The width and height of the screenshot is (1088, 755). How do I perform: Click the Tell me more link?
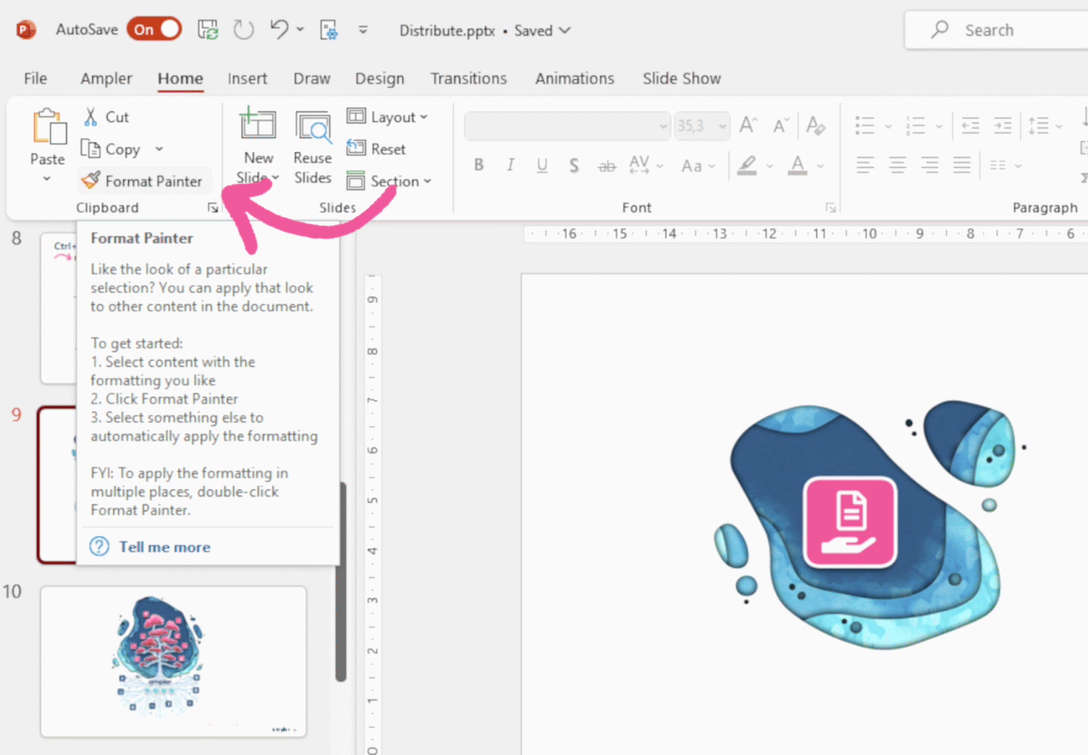point(164,546)
